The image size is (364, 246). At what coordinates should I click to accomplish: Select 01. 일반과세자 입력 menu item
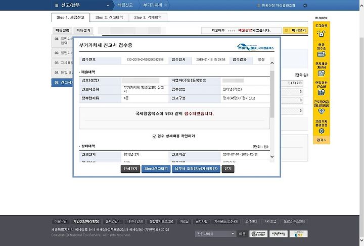[62, 41]
